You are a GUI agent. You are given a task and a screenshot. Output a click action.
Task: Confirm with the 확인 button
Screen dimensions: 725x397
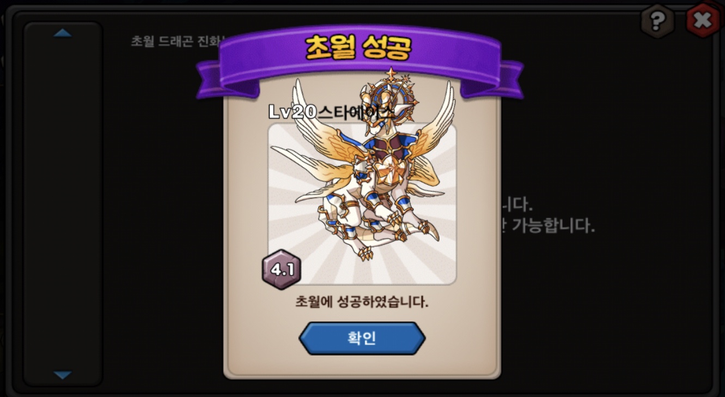[x=362, y=338]
